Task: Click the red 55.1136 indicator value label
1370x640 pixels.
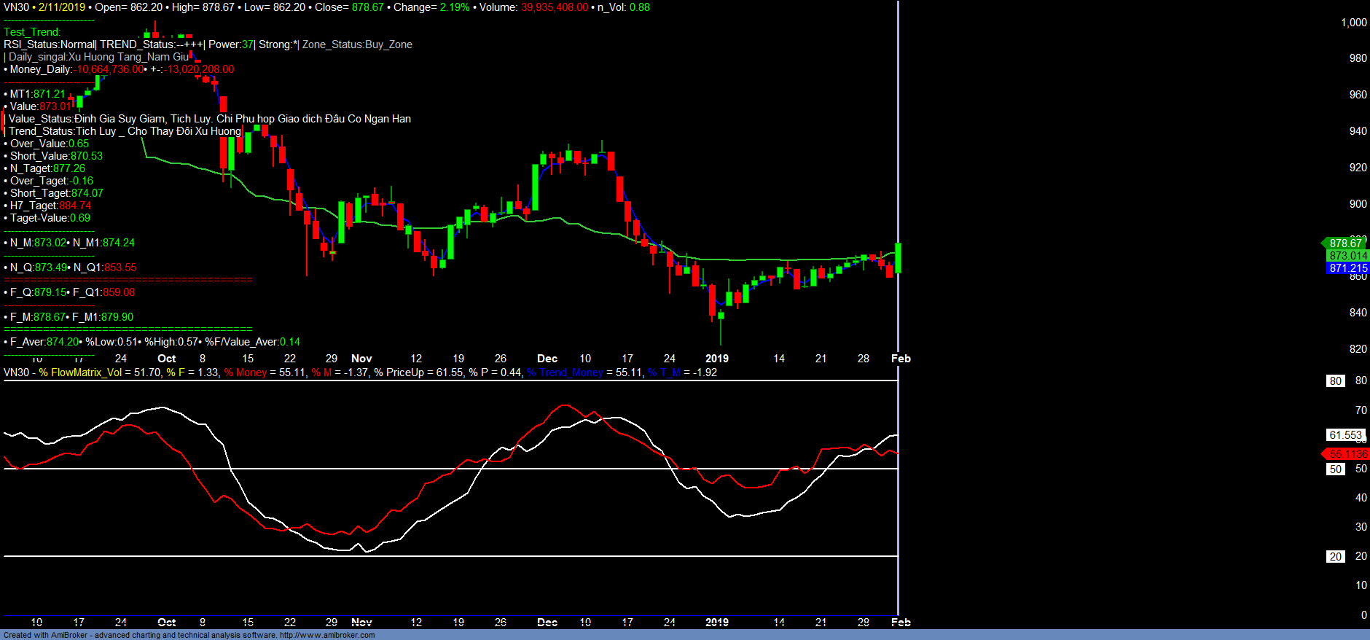Action: point(1347,454)
